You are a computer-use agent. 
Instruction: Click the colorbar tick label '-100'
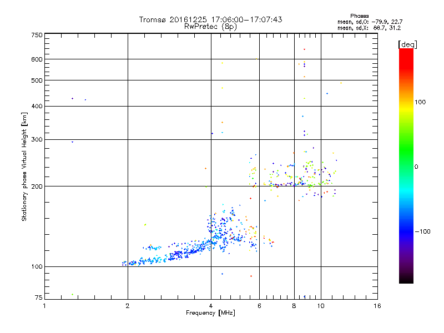click(422, 231)
